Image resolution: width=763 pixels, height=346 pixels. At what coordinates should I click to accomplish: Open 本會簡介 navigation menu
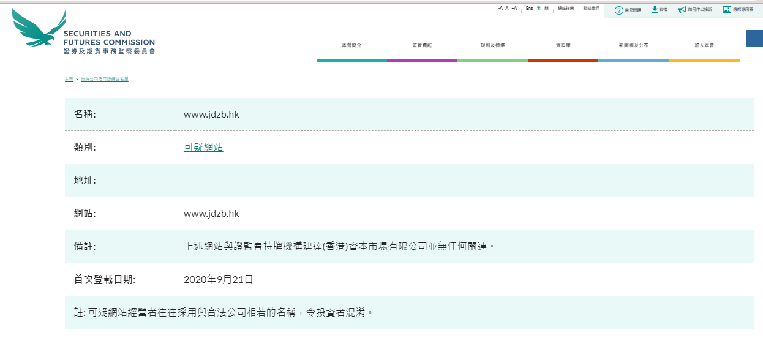coord(351,46)
